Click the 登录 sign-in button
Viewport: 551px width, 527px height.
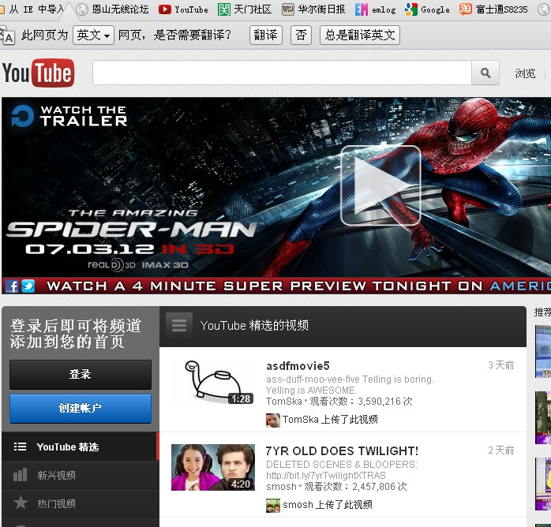(x=81, y=374)
